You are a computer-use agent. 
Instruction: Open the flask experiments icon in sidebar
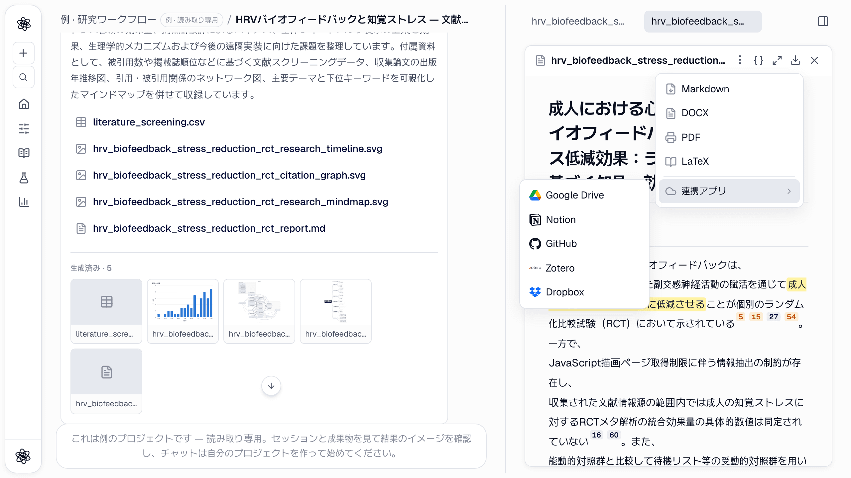click(24, 178)
